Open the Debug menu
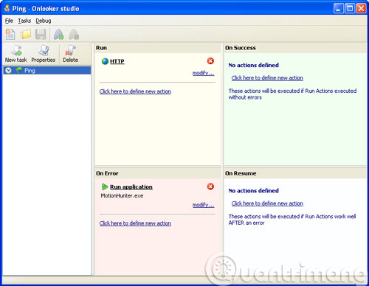This screenshot has width=369, height=286. coord(44,21)
